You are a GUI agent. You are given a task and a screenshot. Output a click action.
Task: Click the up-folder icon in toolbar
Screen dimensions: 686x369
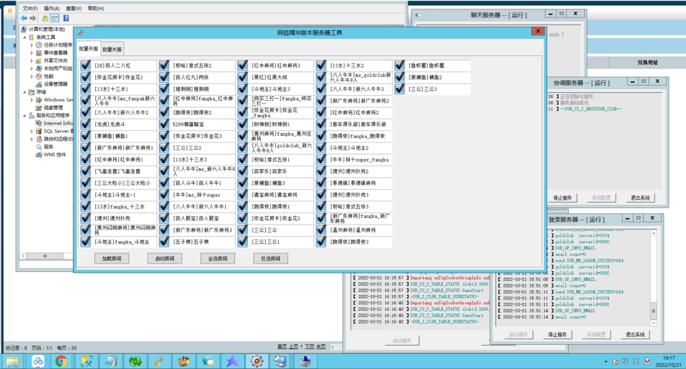click(45, 18)
